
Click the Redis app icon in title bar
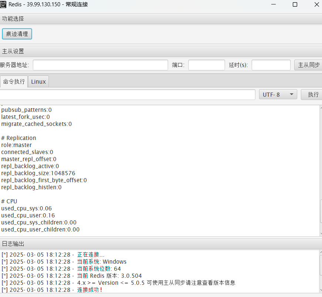coord(4,4)
